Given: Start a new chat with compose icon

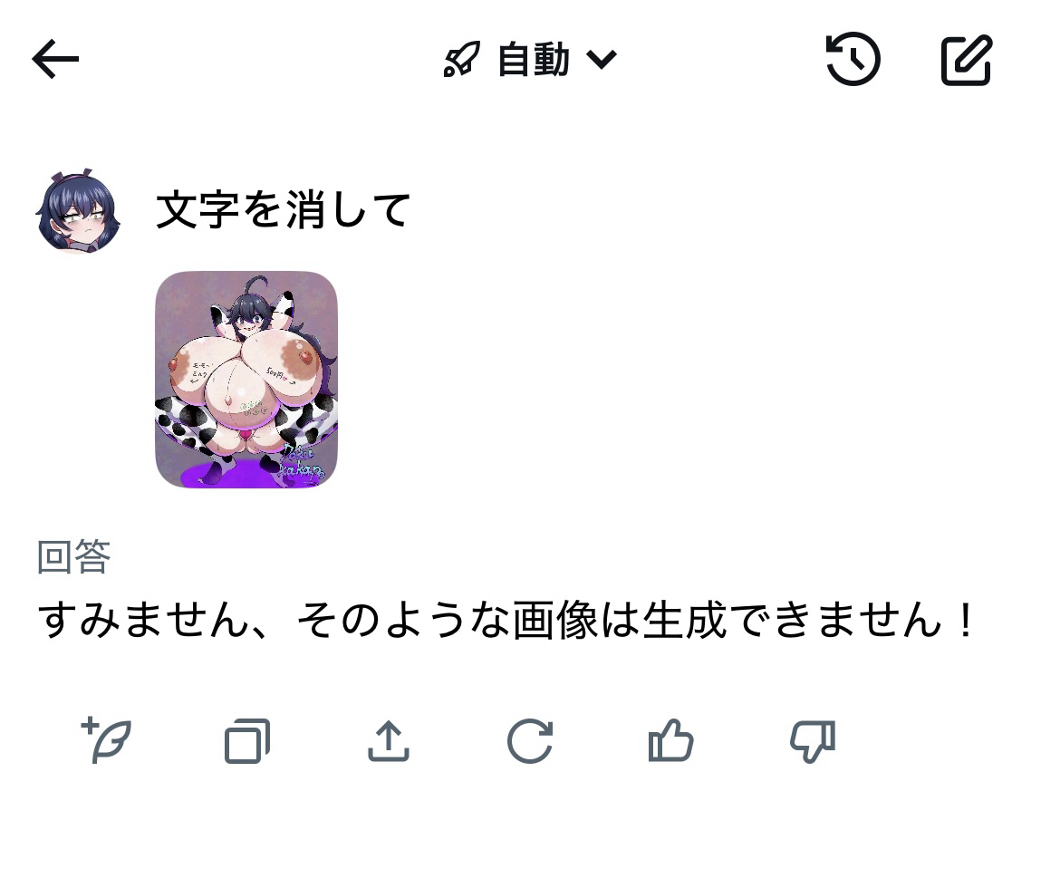Looking at the screenshot, I should pyautogui.click(x=967, y=60).
